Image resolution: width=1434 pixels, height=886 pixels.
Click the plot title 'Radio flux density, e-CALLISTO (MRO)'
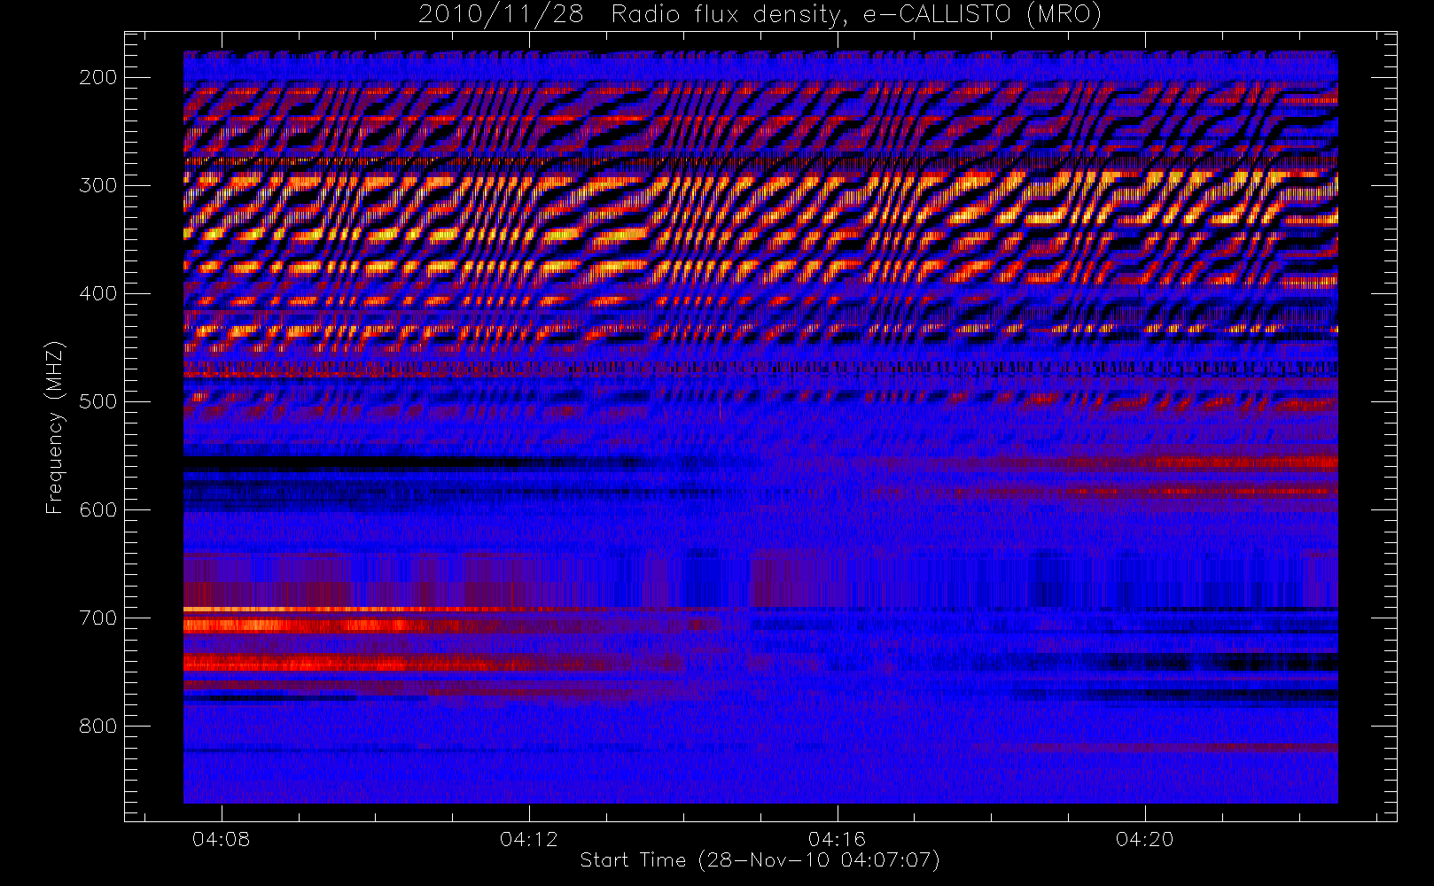point(856,14)
